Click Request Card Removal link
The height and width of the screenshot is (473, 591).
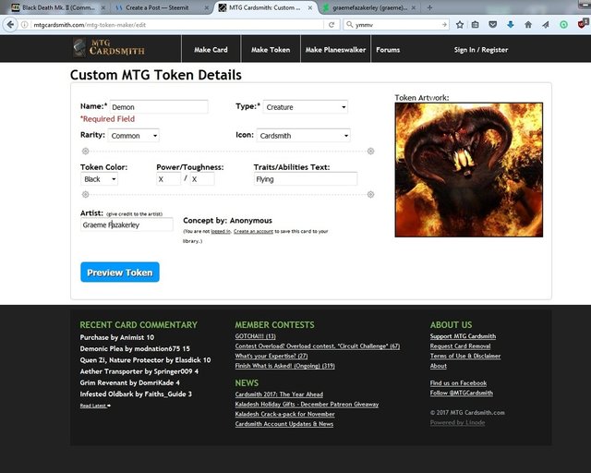coord(460,346)
